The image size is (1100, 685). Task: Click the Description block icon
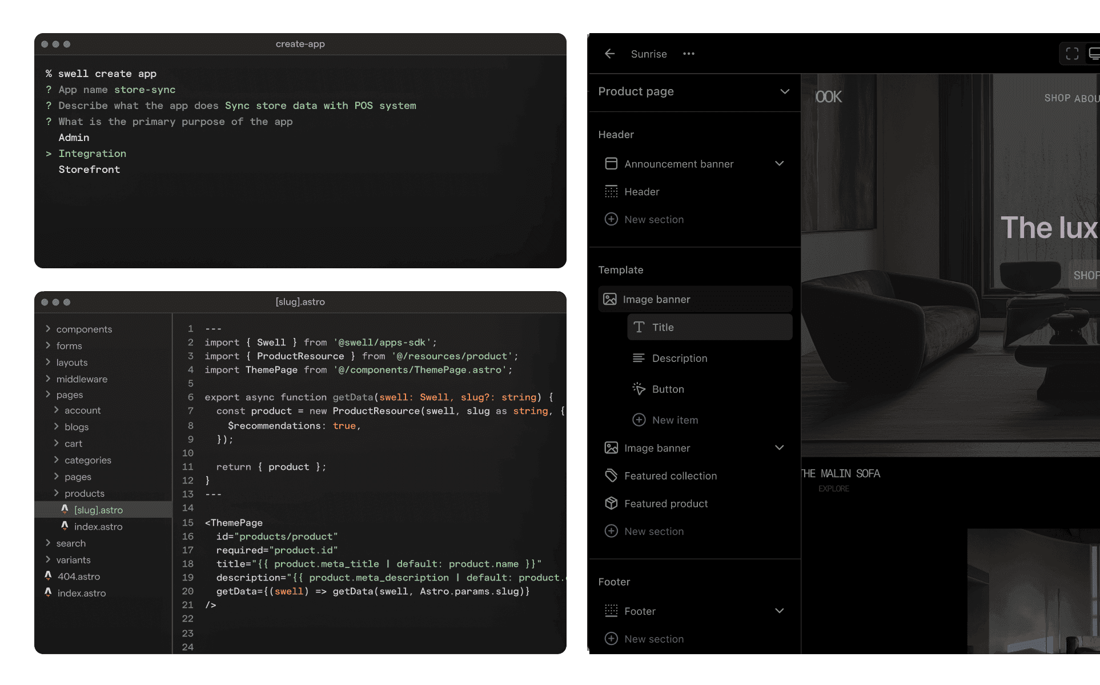[639, 358]
